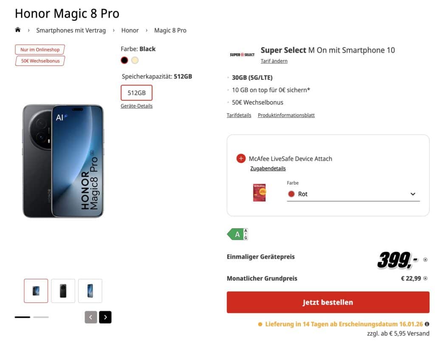Click the Jetzt bestellen button
Image resolution: width=435 pixels, height=342 pixels.
(328, 302)
